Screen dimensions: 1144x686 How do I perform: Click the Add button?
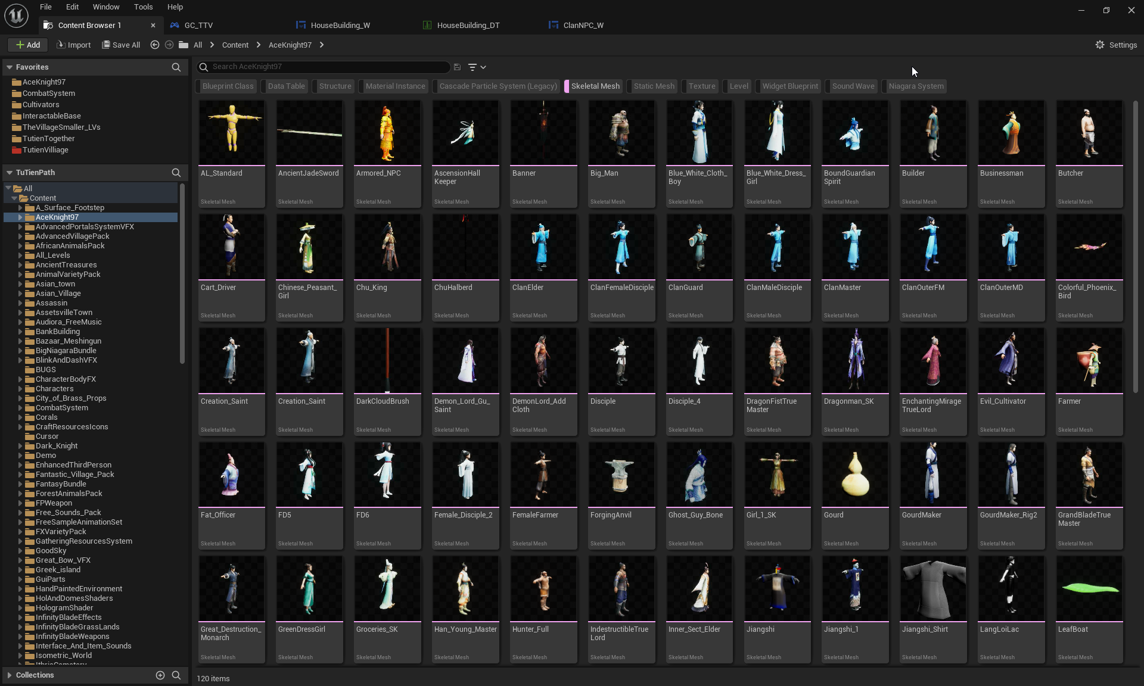tap(28, 45)
